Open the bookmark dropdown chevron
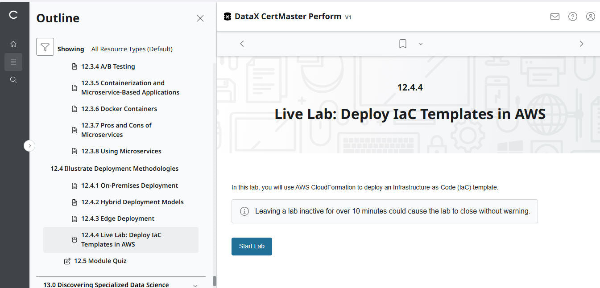This screenshot has height=288, width=600. click(420, 44)
